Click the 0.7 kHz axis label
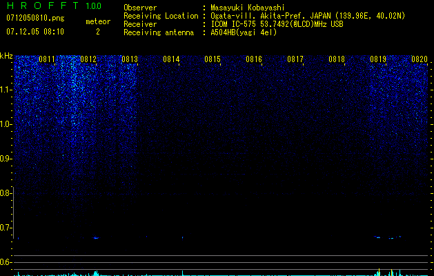 pyautogui.click(x=6, y=228)
